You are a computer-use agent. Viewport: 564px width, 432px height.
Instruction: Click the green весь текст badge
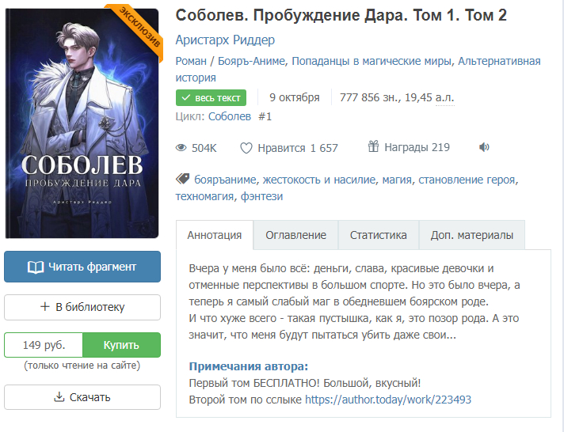tap(211, 97)
